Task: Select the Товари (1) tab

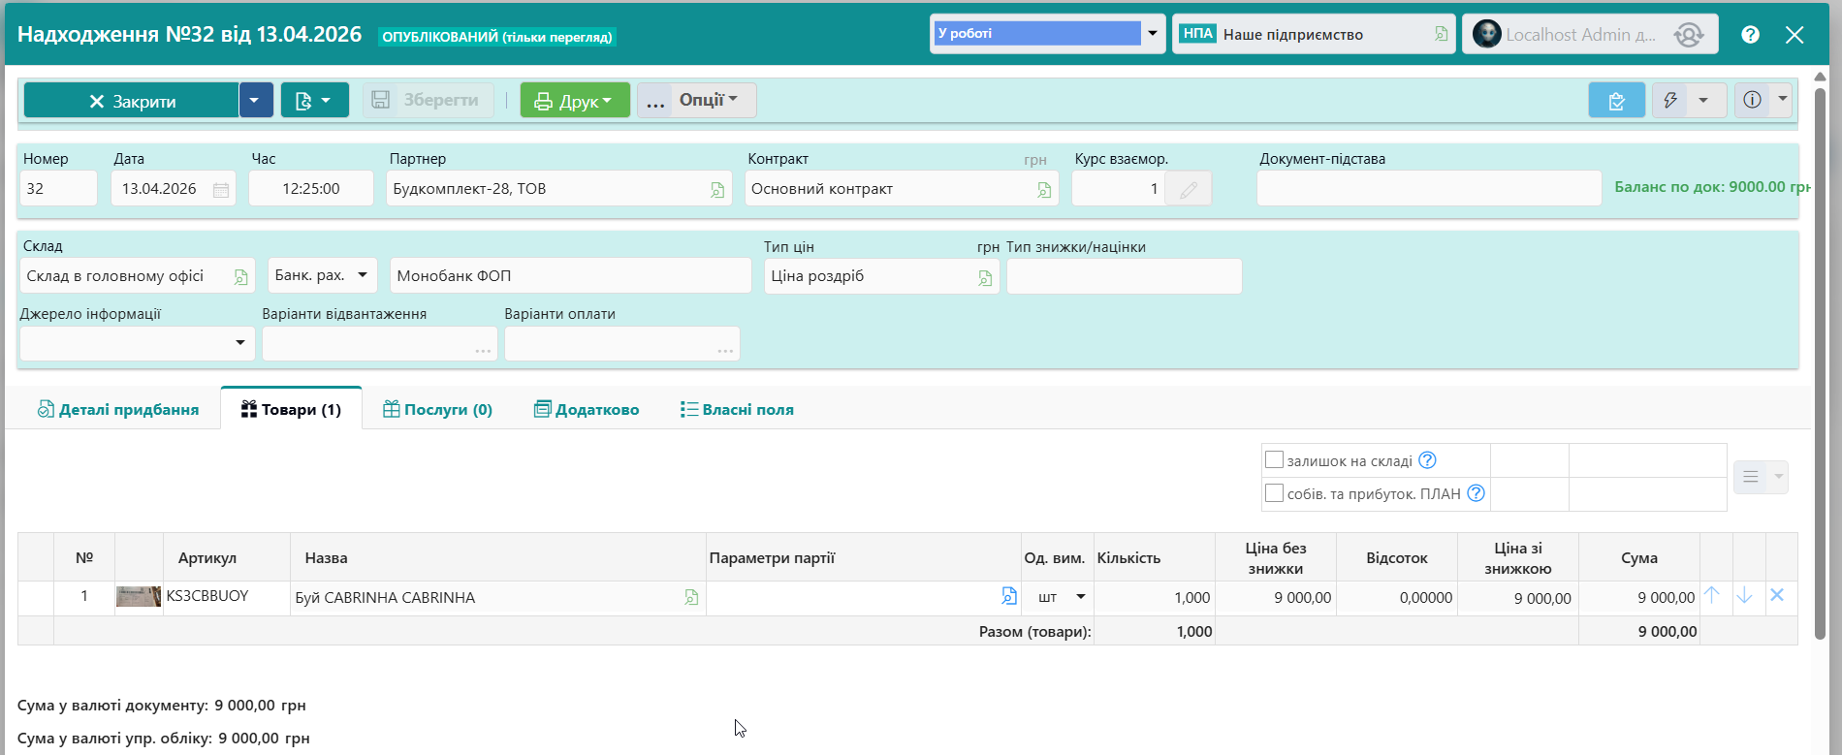Action: pyautogui.click(x=291, y=410)
